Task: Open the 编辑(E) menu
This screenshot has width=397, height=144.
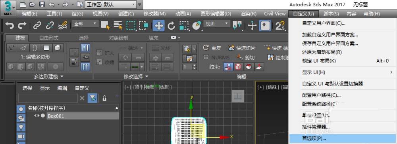Action: point(29,14)
